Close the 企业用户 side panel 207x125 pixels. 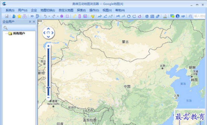(34, 22)
